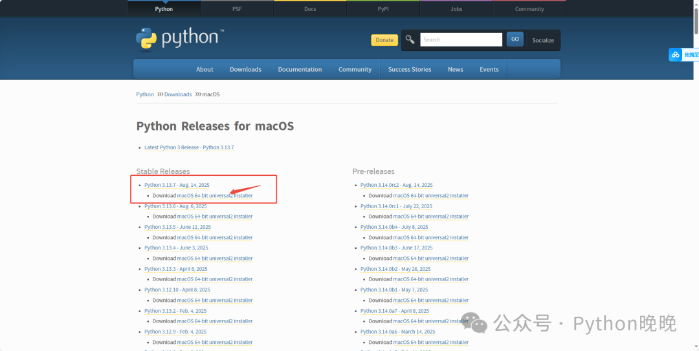Image resolution: width=699 pixels, height=351 pixels.
Task: Open the Socialize menu
Action: tap(543, 40)
